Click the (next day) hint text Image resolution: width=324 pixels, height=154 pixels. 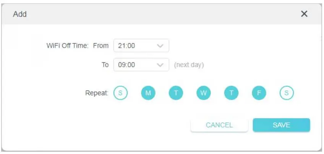pos(189,65)
